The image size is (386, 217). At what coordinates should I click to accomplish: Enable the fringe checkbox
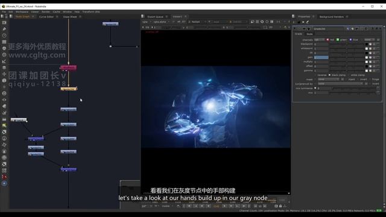point(370,80)
